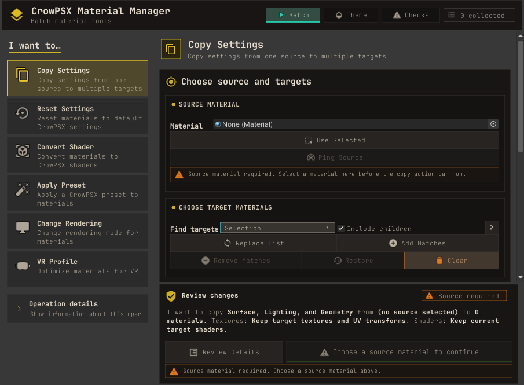Click the Reset Settings history icon
The width and height of the screenshot is (524, 385).
23,113
